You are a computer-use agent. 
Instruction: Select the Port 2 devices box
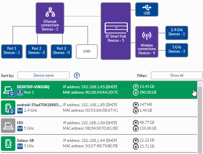(36, 51)
